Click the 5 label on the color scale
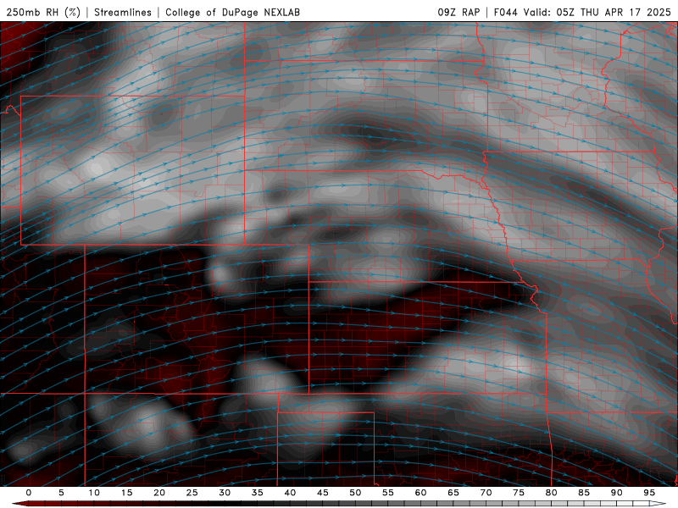This screenshot has height=508, width=678. [61, 493]
